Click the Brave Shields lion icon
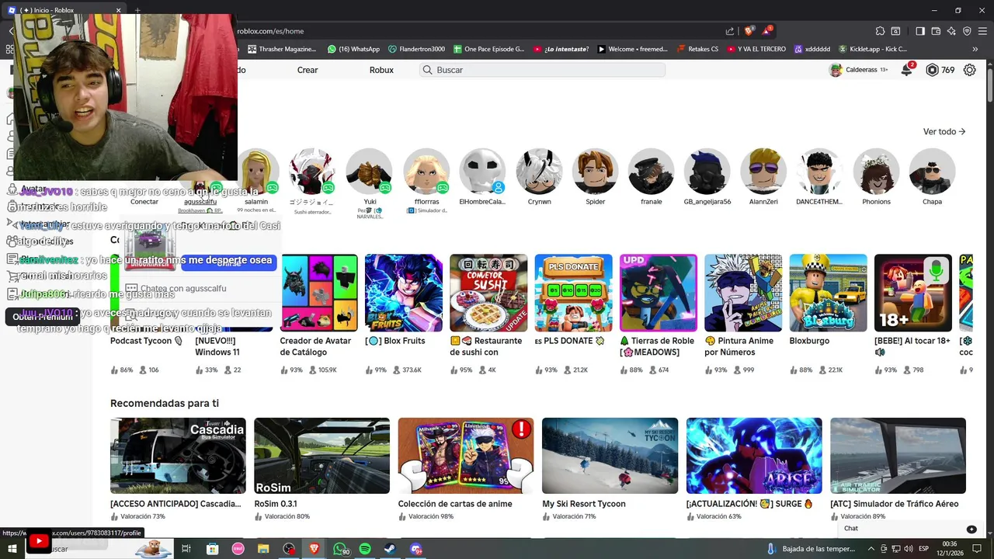The height and width of the screenshot is (559, 994). [749, 31]
